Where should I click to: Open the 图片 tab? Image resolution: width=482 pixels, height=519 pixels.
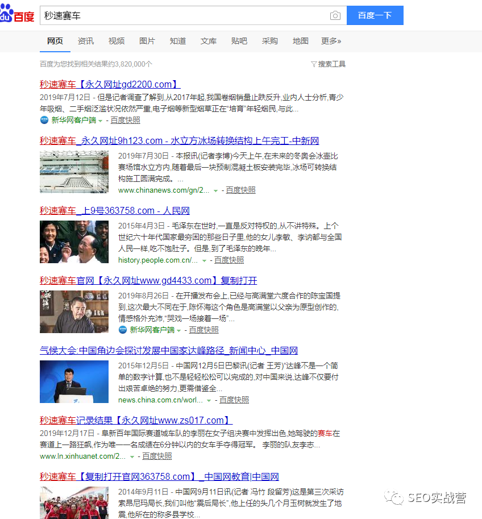147,41
